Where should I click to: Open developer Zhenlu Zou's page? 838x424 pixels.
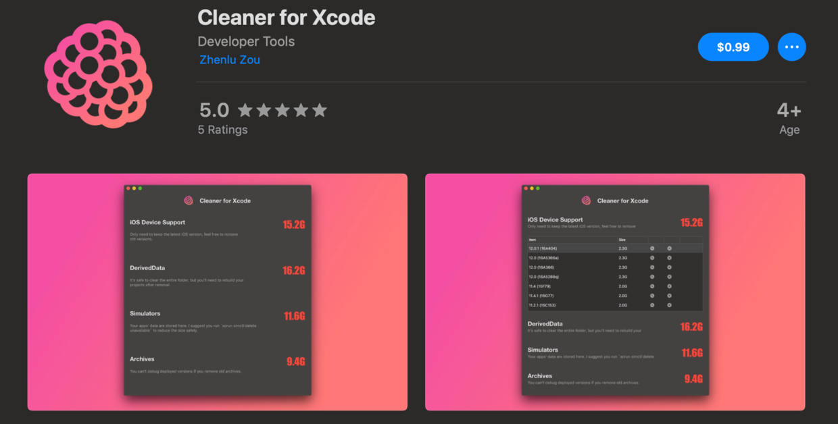pos(230,59)
